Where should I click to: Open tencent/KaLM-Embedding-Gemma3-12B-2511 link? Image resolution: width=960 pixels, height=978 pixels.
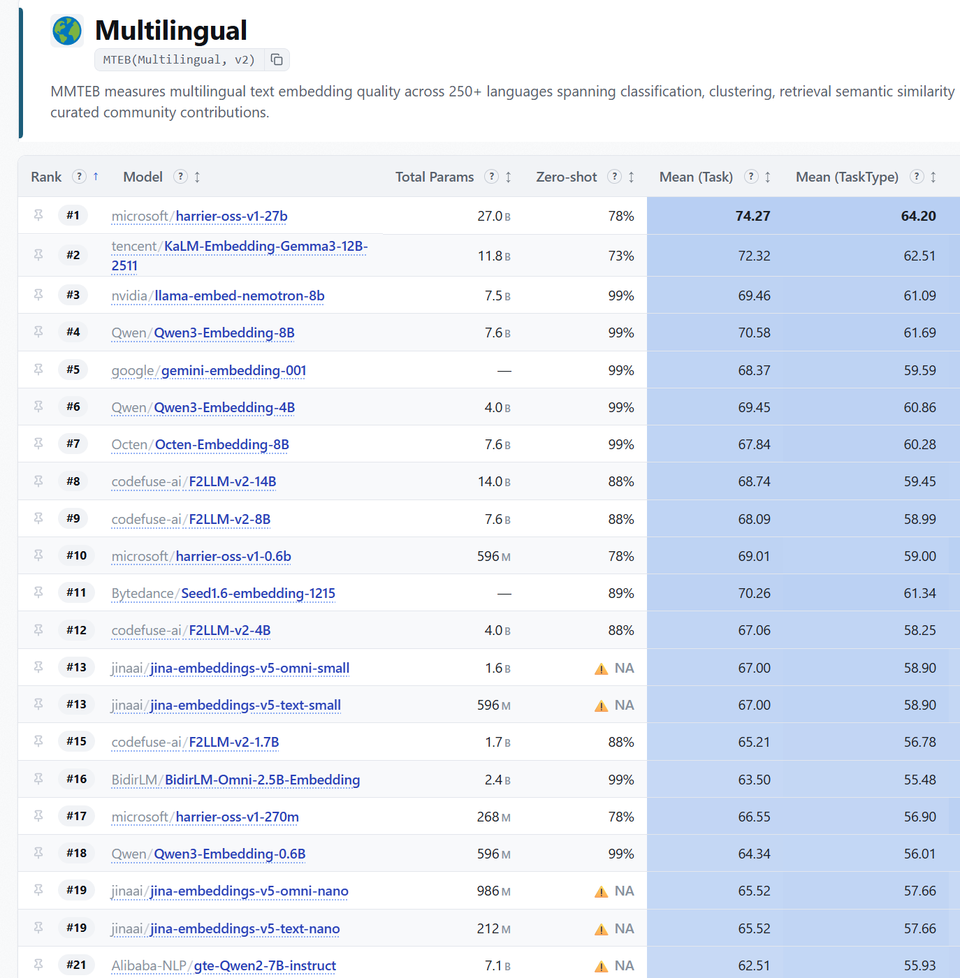pyautogui.click(x=239, y=256)
